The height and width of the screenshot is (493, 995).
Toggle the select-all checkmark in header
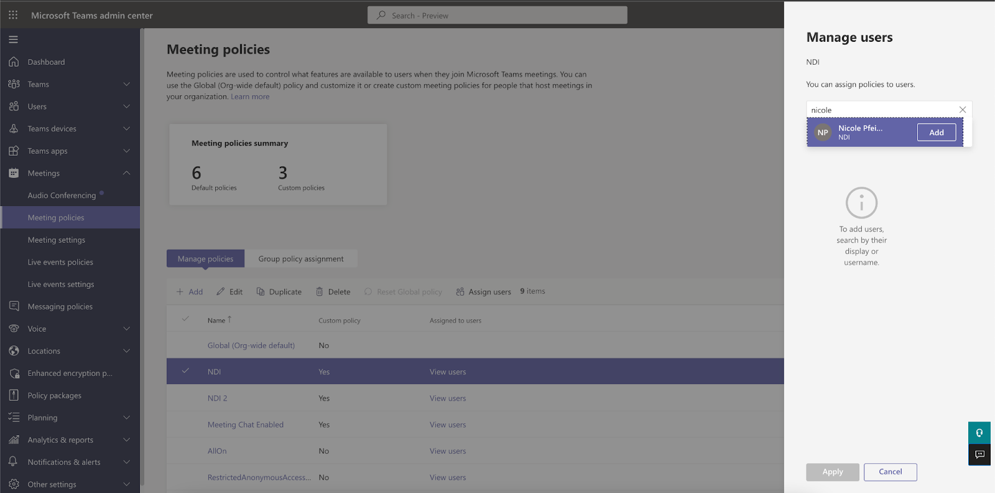click(185, 319)
